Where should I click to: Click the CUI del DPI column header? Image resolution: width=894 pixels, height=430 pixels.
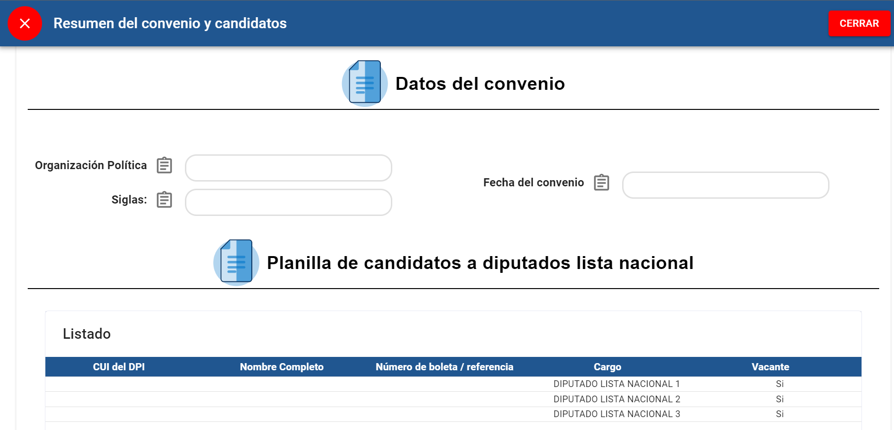point(118,367)
